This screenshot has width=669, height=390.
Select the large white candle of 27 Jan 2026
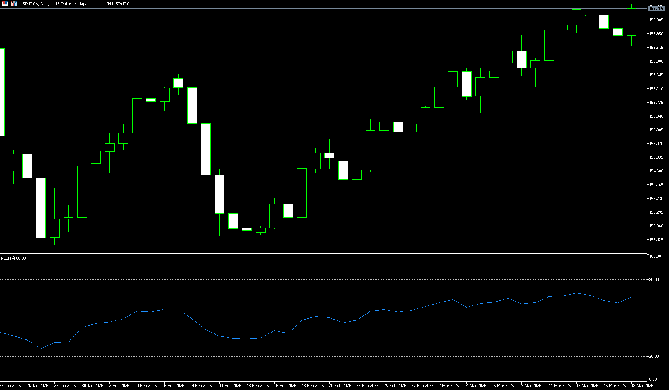click(41, 208)
